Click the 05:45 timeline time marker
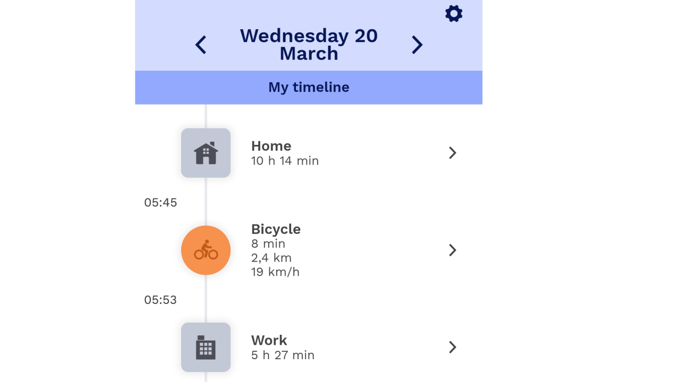This screenshot has height=382, width=680. 160,203
